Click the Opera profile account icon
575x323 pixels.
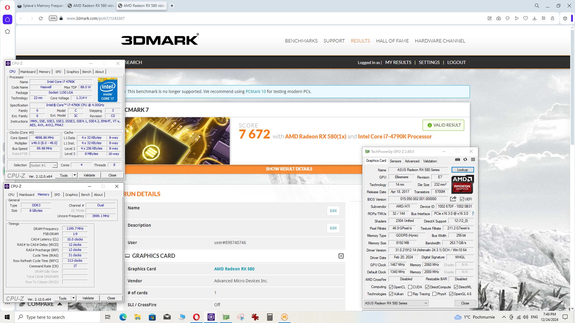(x=553, y=18)
